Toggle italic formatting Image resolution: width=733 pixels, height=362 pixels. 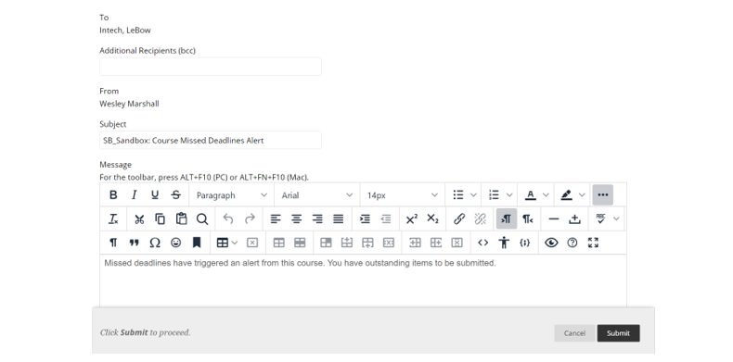[x=135, y=195]
